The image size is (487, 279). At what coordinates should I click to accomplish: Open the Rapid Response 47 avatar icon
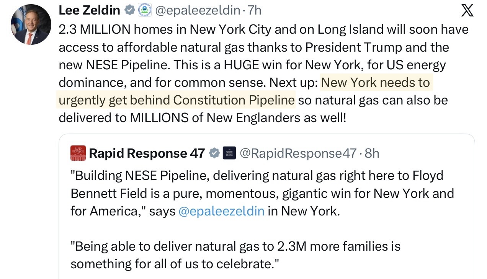(x=78, y=153)
